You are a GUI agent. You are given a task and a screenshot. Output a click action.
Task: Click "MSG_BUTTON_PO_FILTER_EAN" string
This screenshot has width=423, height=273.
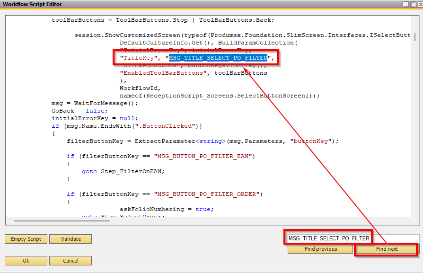click(203, 156)
